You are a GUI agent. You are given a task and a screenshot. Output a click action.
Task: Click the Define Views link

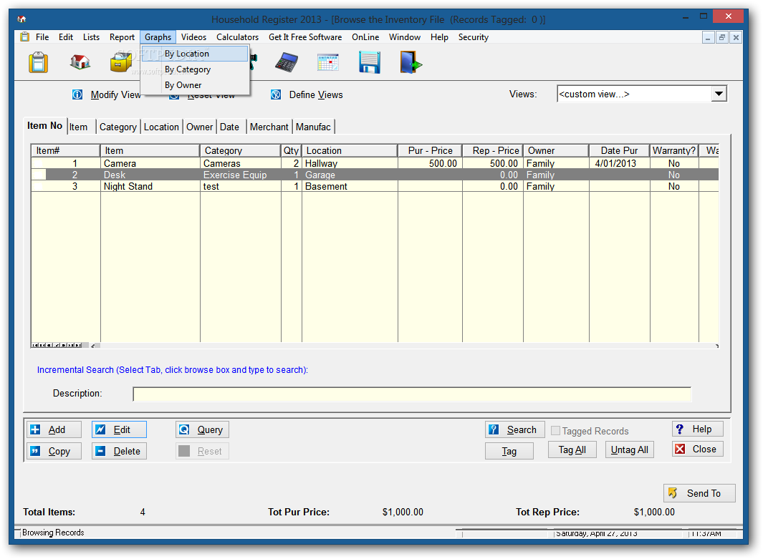[316, 94]
